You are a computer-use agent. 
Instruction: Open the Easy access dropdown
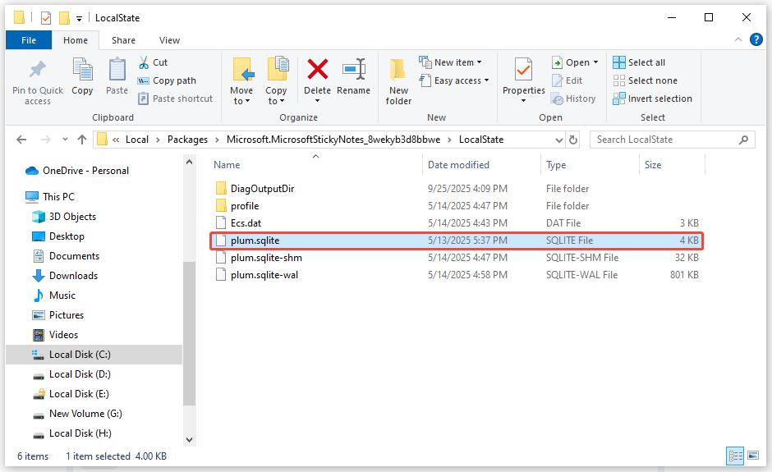coord(454,80)
